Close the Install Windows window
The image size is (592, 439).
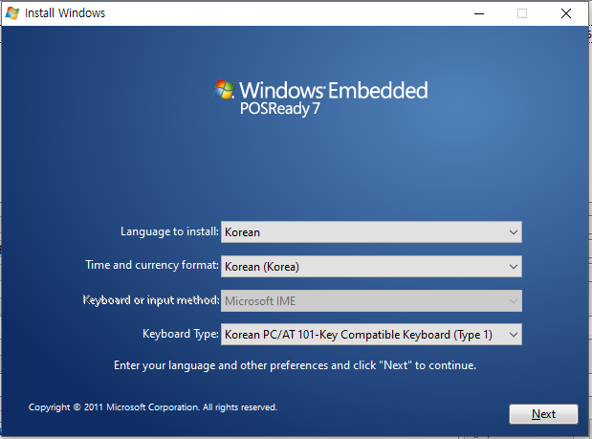point(565,13)
